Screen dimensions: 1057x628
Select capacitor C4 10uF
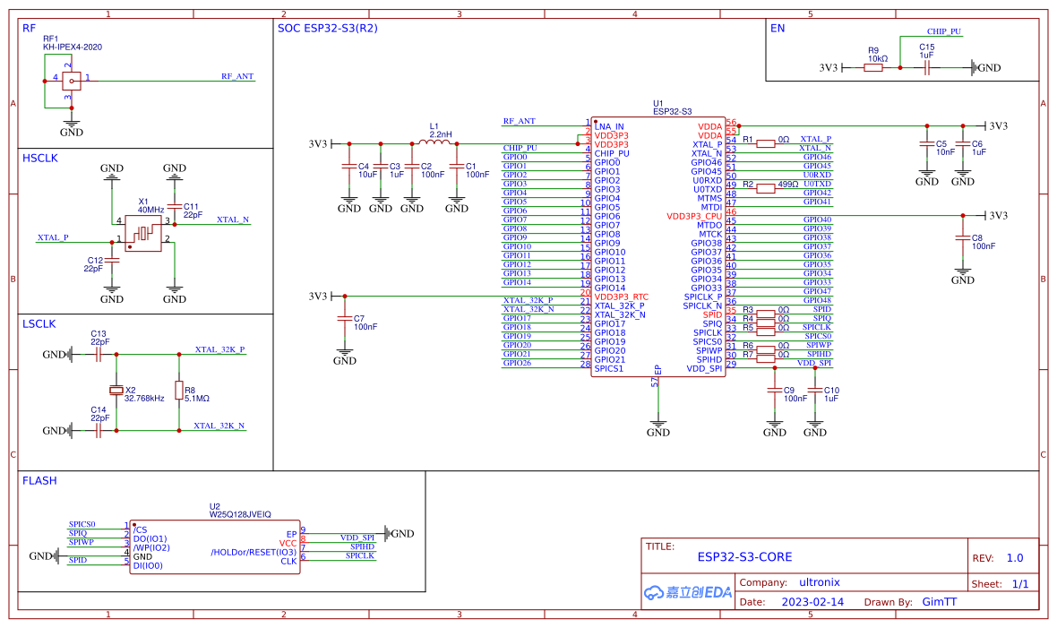tap(349, 165)
